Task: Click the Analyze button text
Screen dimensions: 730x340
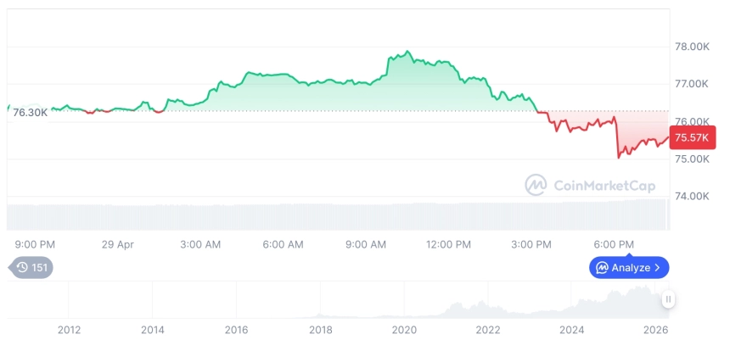Action: 631,268
